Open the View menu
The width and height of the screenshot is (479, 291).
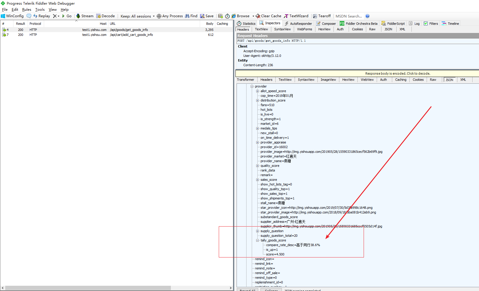point(53,10)
